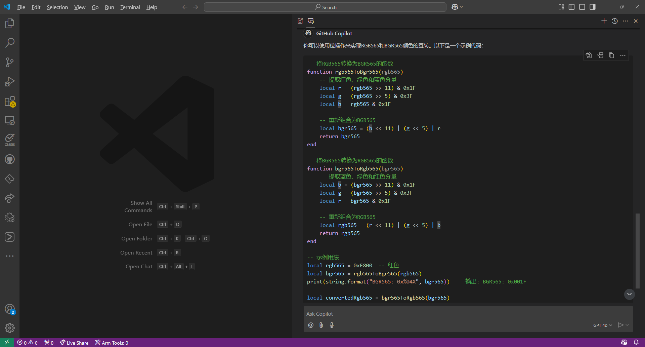Open the Go menu
The width and height of the screenshot is (645, 347).
point(95,7)
